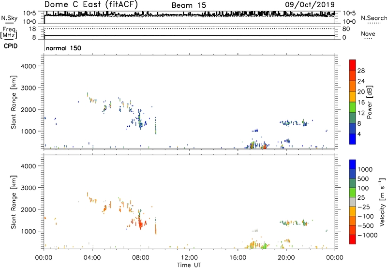The image size is (387, 268).
Task: Click the "3000" range tick in the power panel
Action: [x=29, y=88]
